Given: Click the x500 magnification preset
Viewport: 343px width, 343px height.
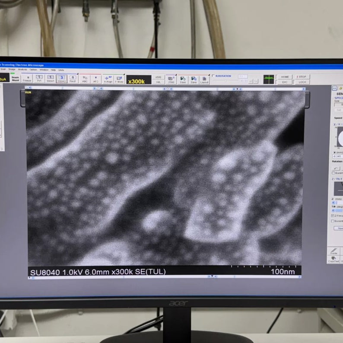Looking at the screenshot, I should coord(158,77).
